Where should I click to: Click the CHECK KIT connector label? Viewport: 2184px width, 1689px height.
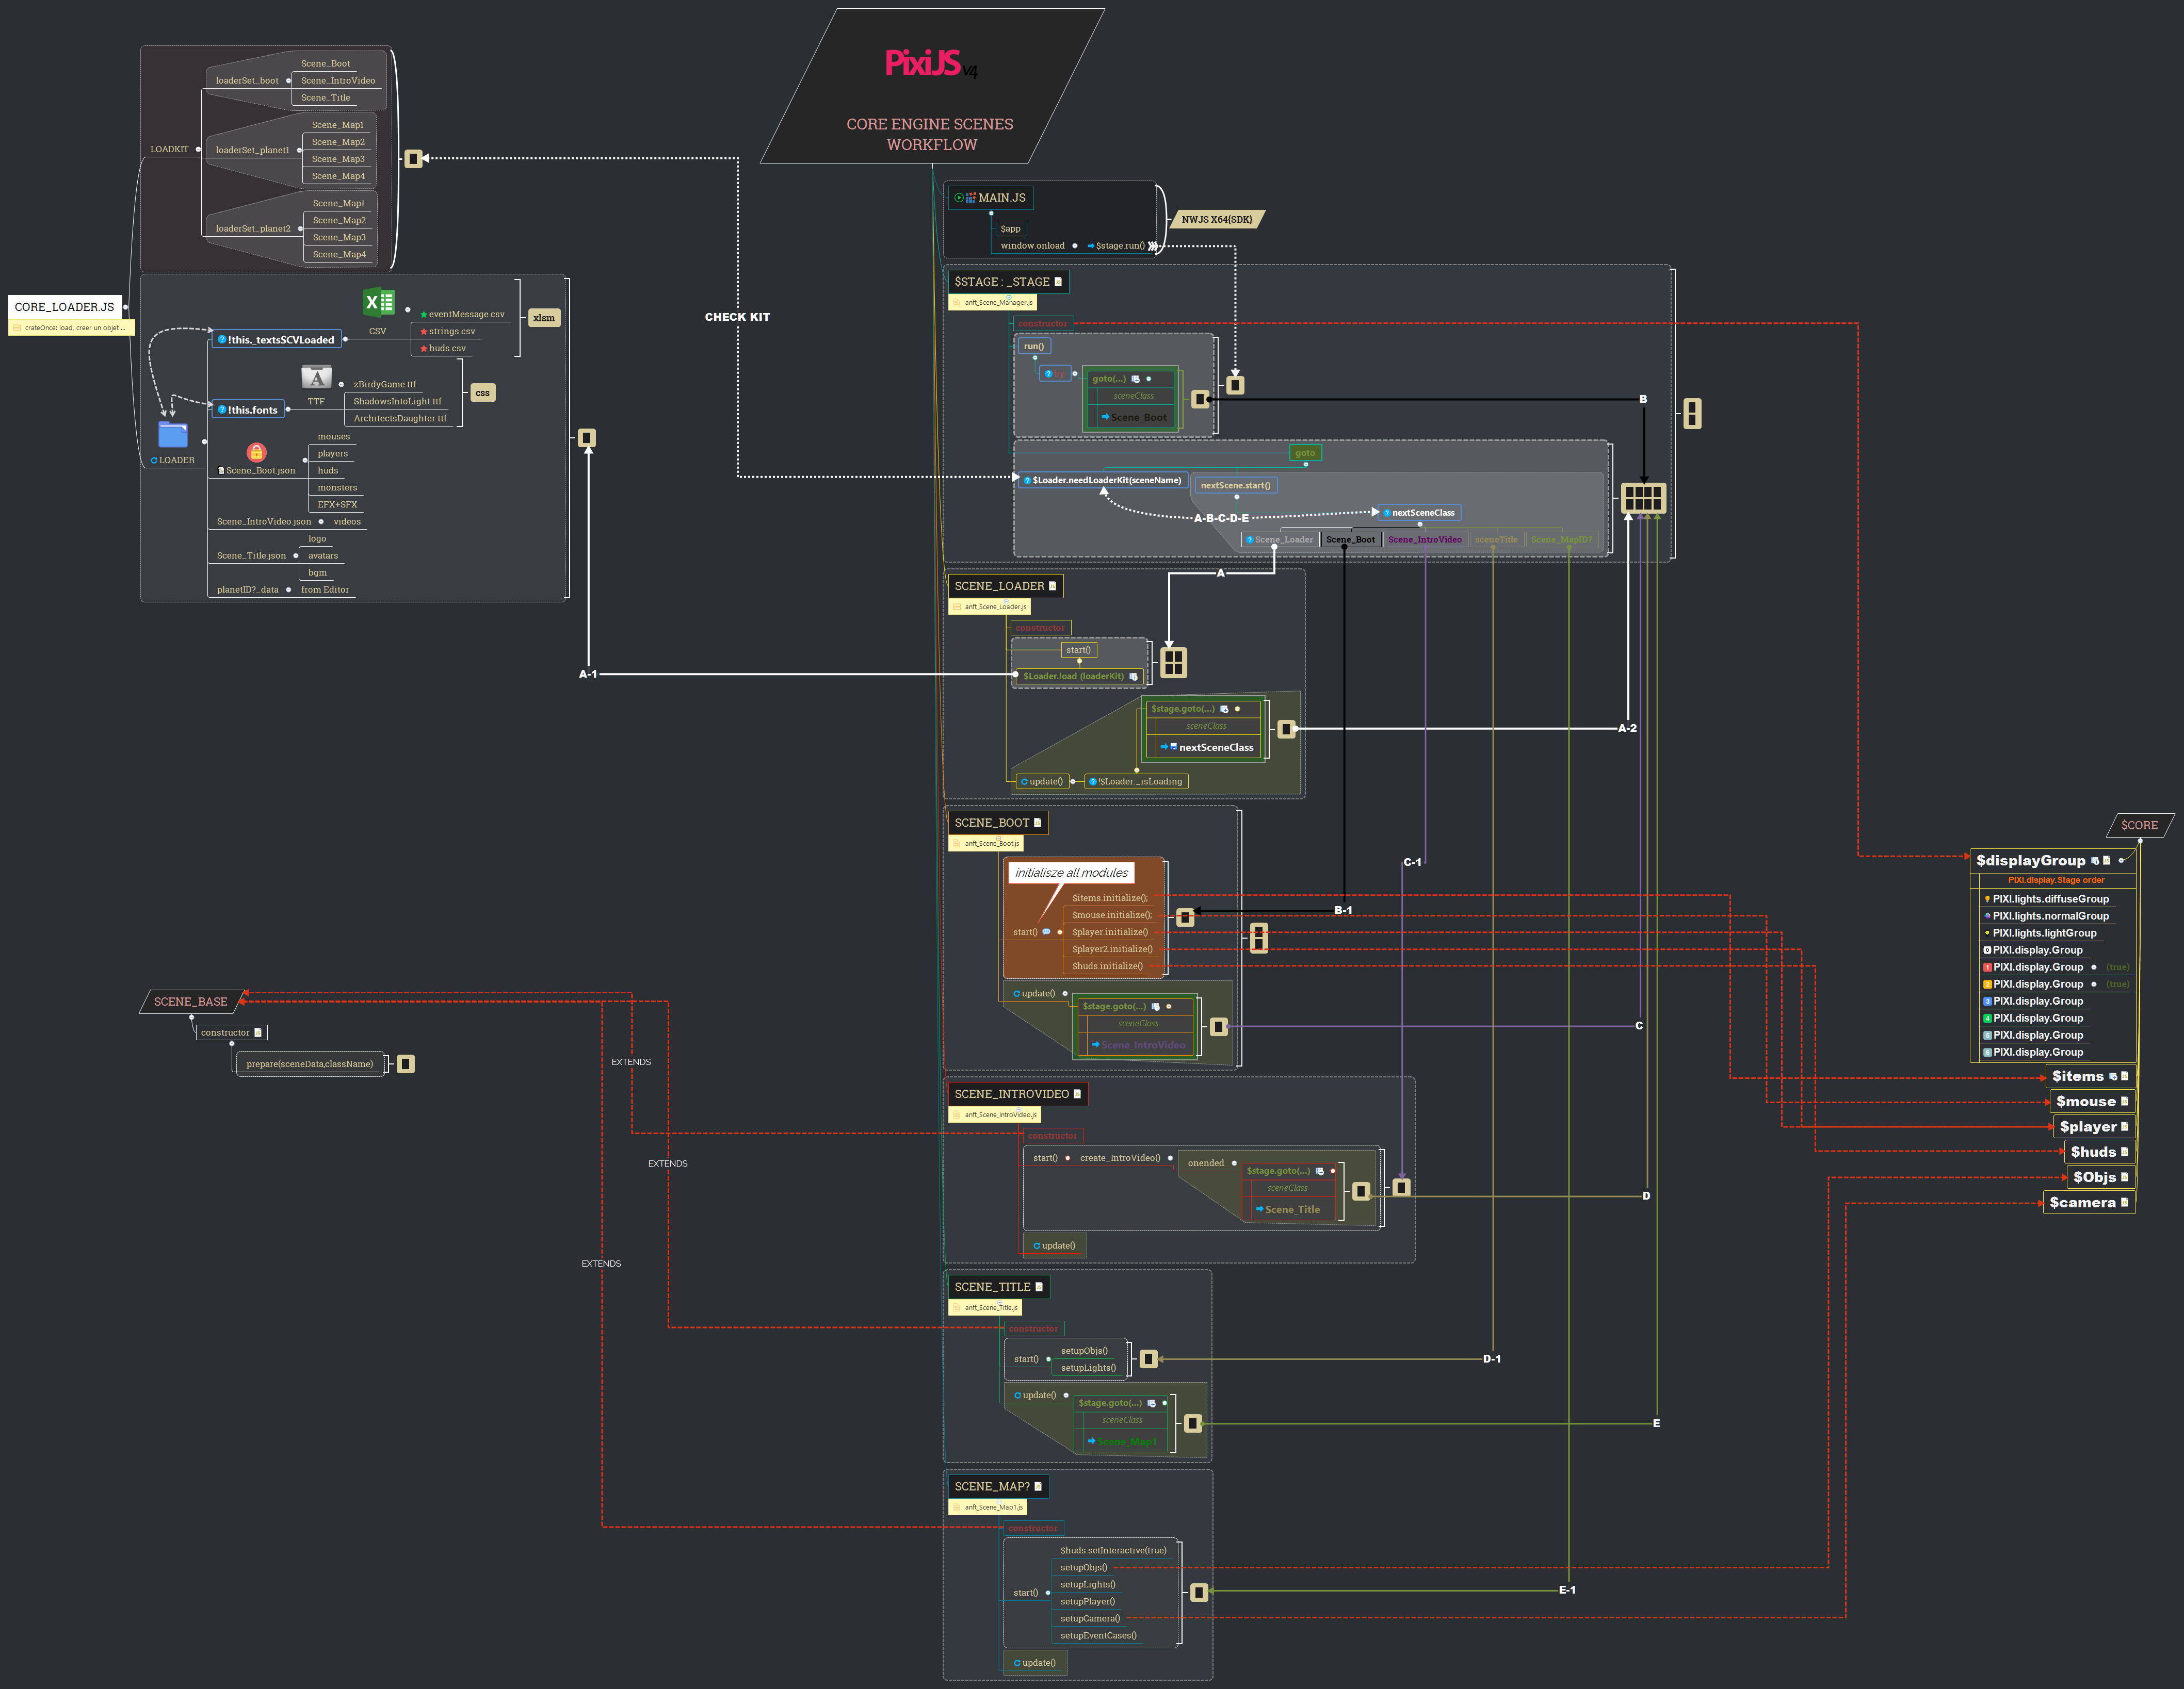coord(738,317)
